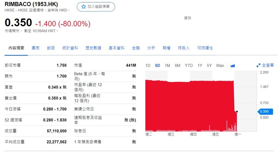Click the 業績公佈日 label
This screenshot has width=278, height=154.
coord(84,109)
